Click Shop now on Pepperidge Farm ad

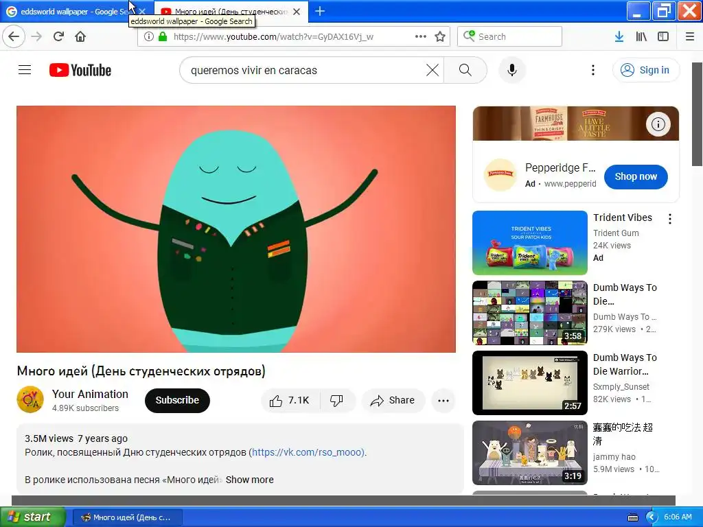click(x=635, y=176)
